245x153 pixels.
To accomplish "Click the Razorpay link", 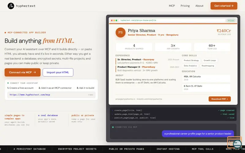I will coord(149,59).
